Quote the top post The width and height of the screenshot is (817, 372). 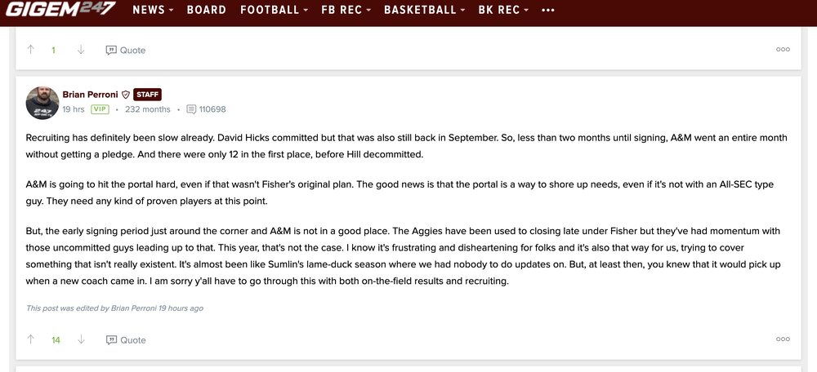click(x=126, y=50)
